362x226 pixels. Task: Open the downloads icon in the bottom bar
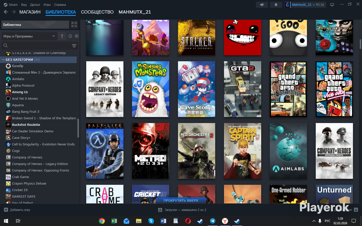[160, 210]
